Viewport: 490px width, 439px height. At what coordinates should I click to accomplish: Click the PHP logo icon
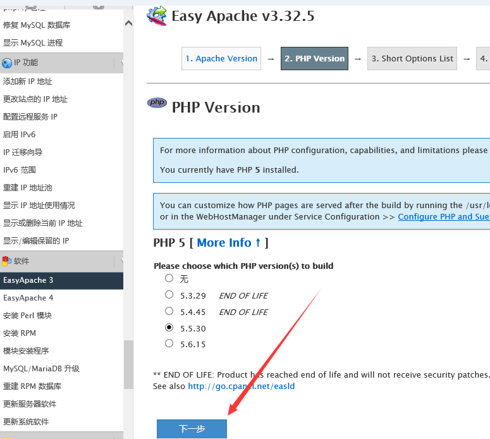[157, 102]
